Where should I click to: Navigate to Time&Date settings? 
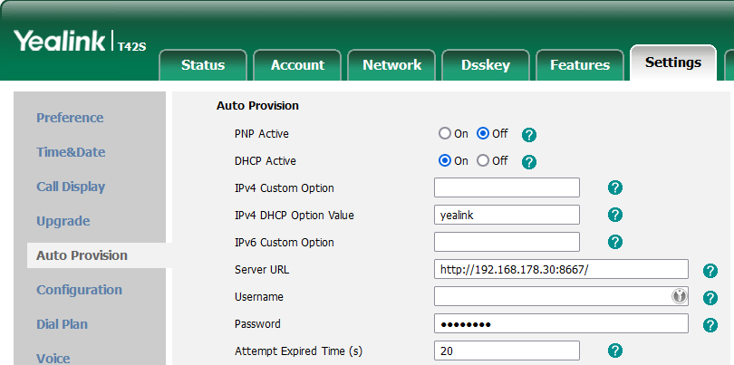pyautogui.click(x=71, y=152)
